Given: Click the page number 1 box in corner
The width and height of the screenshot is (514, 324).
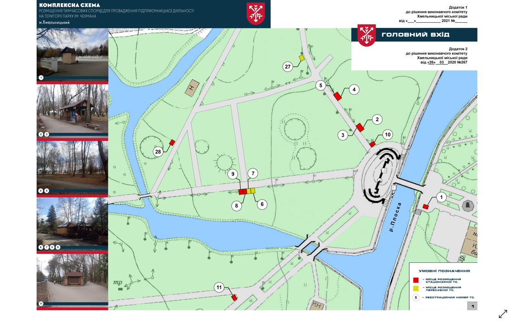Looking at the screenshot, I should [x=472, y=306].
